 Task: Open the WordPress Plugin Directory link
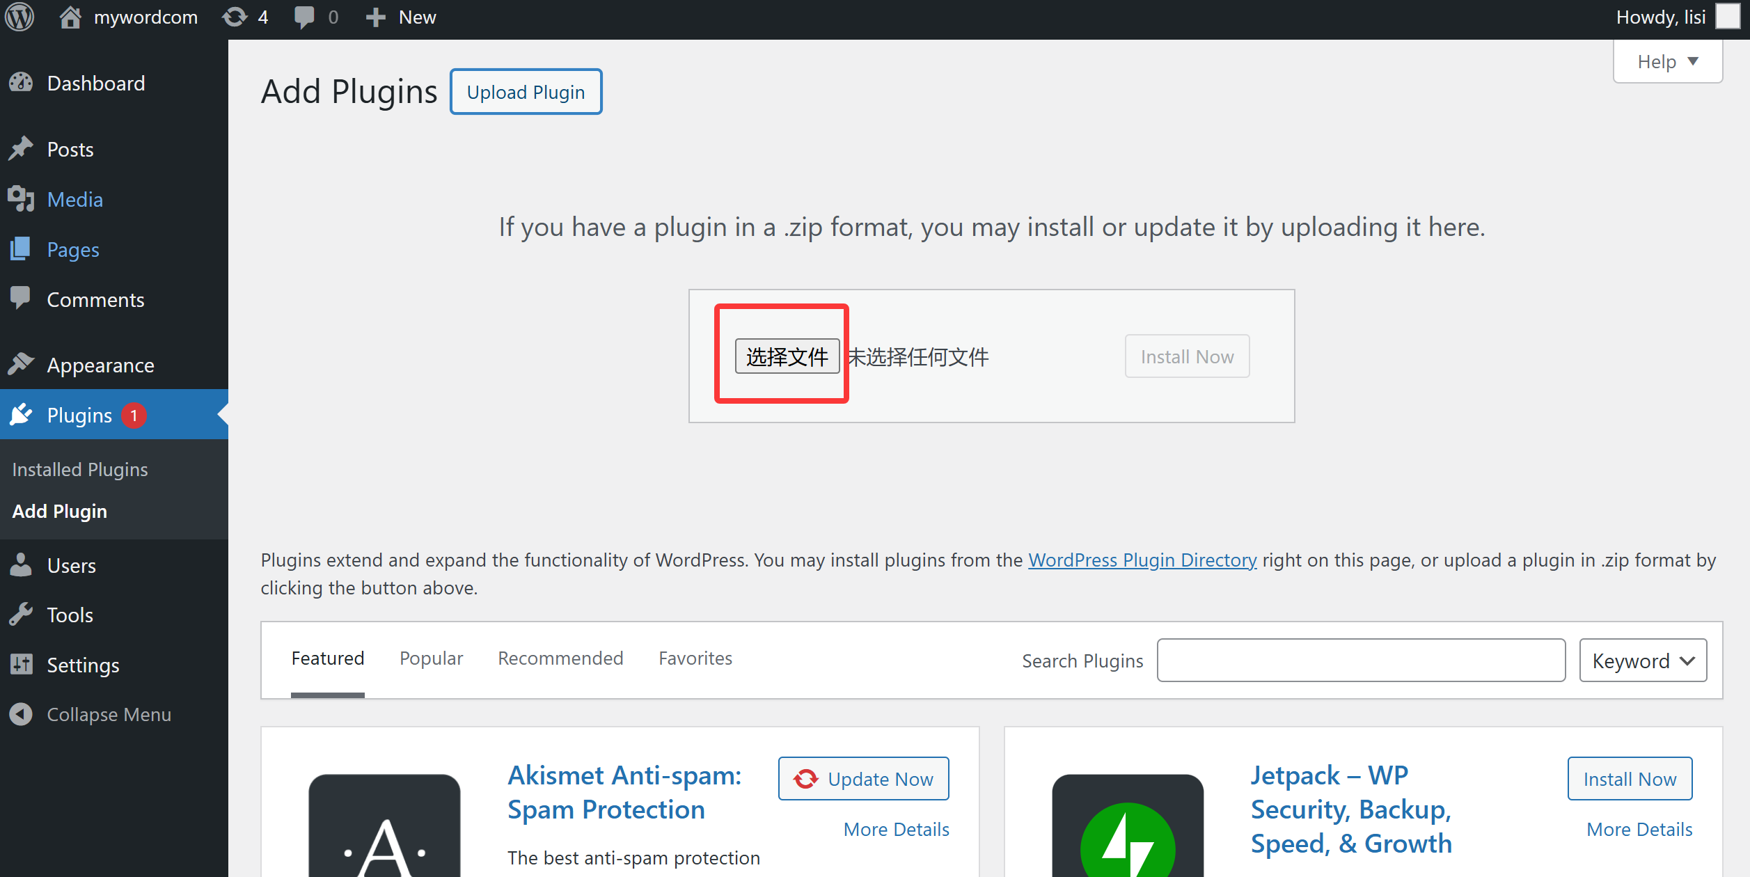point(1142,560)
